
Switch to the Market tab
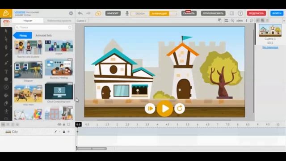(28, 21)
